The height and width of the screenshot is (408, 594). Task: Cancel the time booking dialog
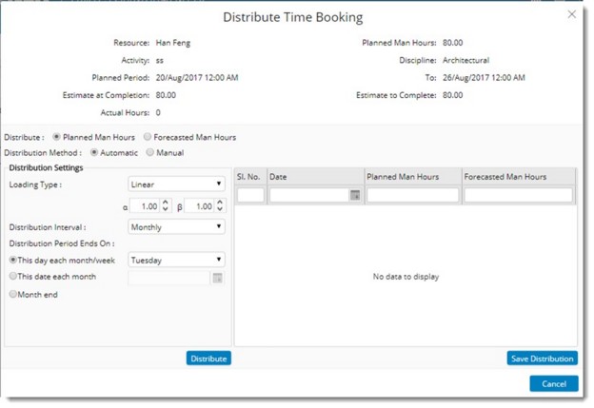point(553,383)
